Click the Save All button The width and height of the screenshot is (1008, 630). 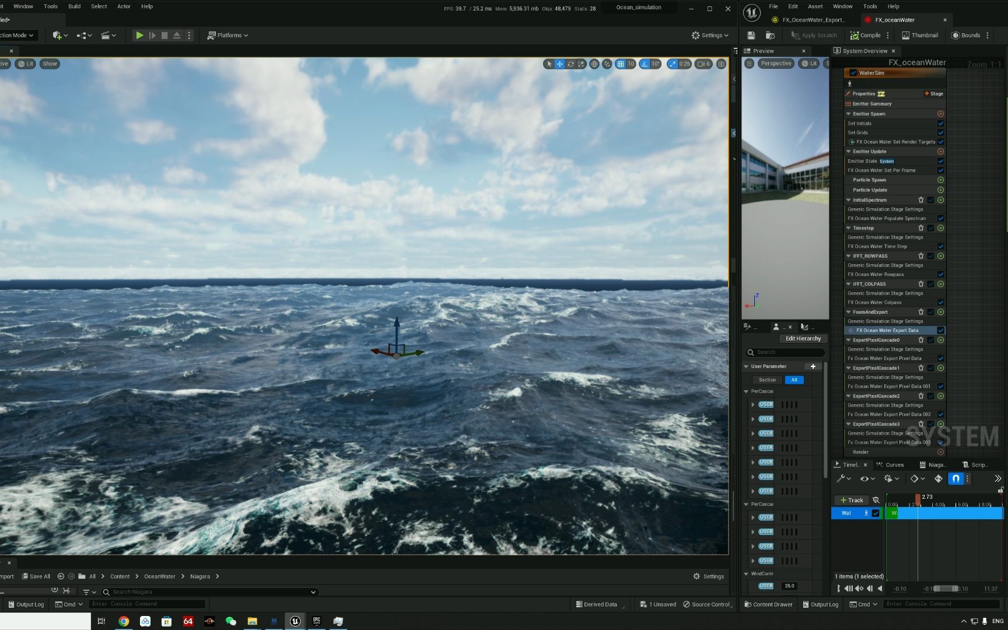36,576
